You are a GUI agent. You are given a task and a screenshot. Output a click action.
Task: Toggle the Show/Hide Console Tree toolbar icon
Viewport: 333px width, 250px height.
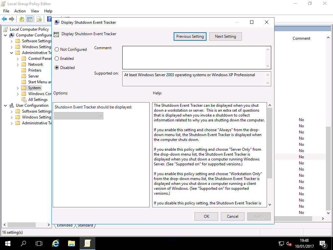(29, 19)
